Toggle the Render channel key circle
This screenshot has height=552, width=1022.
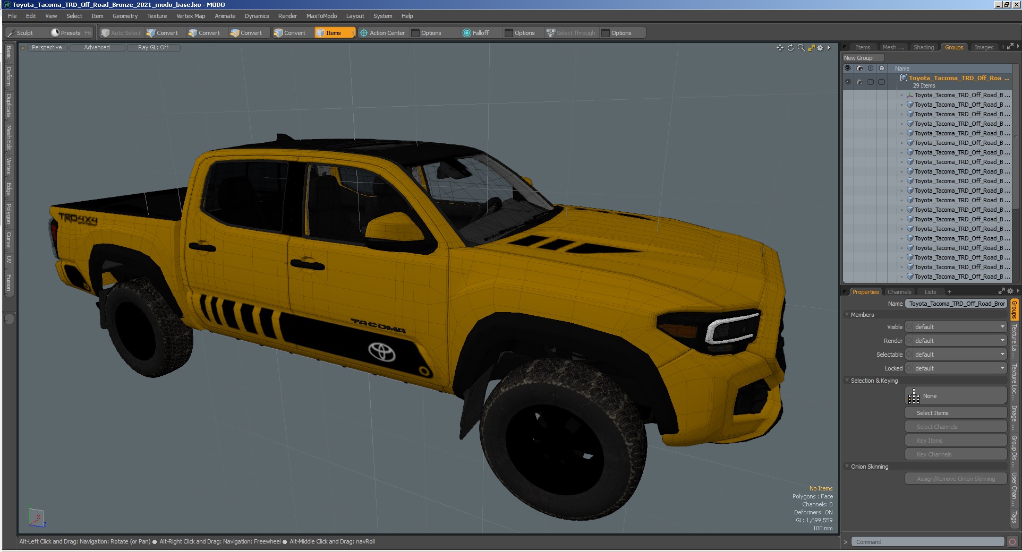point(909,341)
